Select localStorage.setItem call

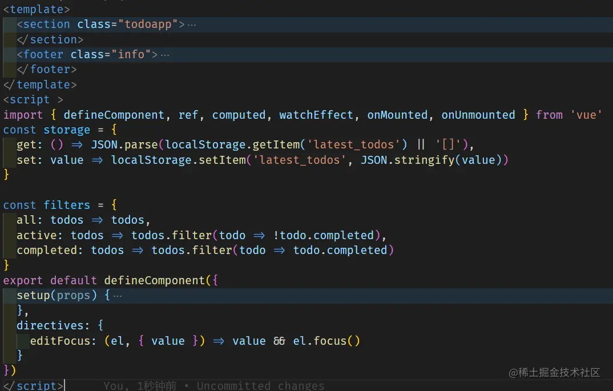tap(179, 160)
